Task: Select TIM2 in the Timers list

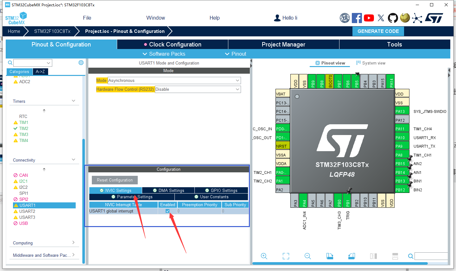Action: [x=24, y=128]
